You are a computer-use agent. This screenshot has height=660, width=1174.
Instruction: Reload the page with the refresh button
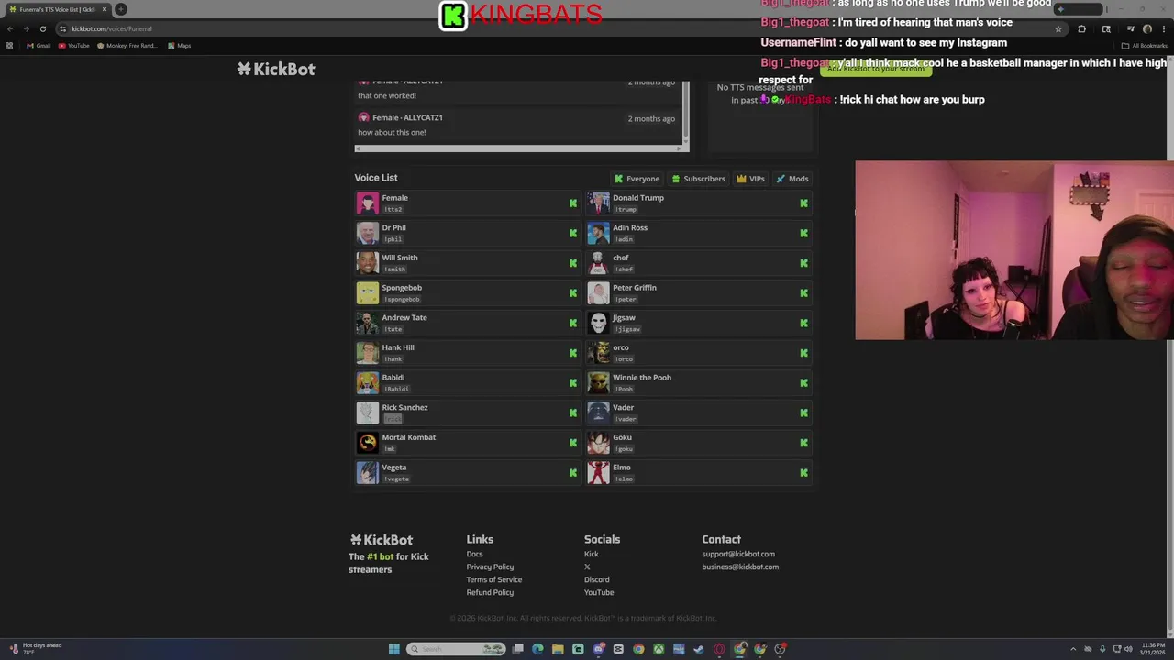tap(42, 28)
